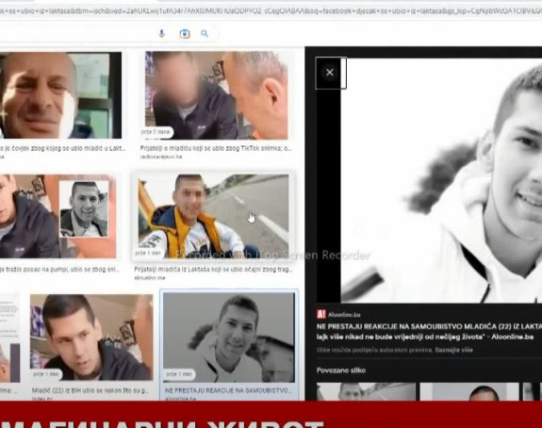
Task: Click the browser address bar URL
Action: [271, 11]
